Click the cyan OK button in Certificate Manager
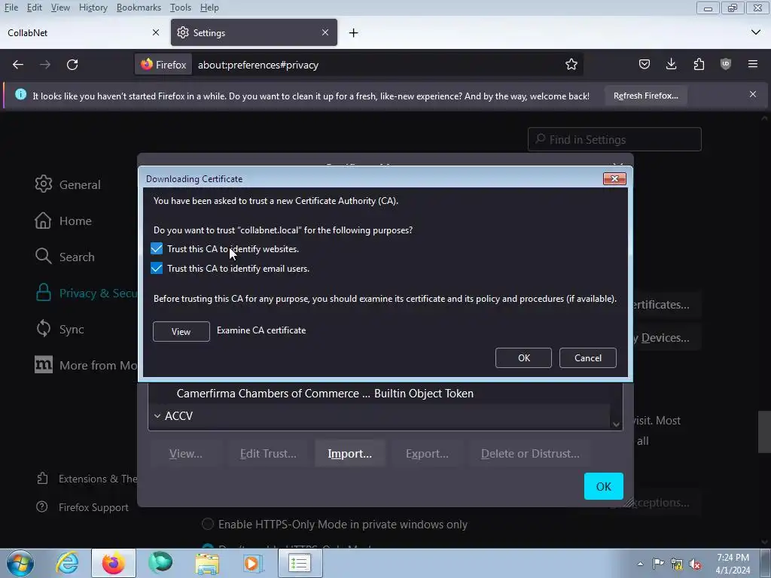 point(603,486)
